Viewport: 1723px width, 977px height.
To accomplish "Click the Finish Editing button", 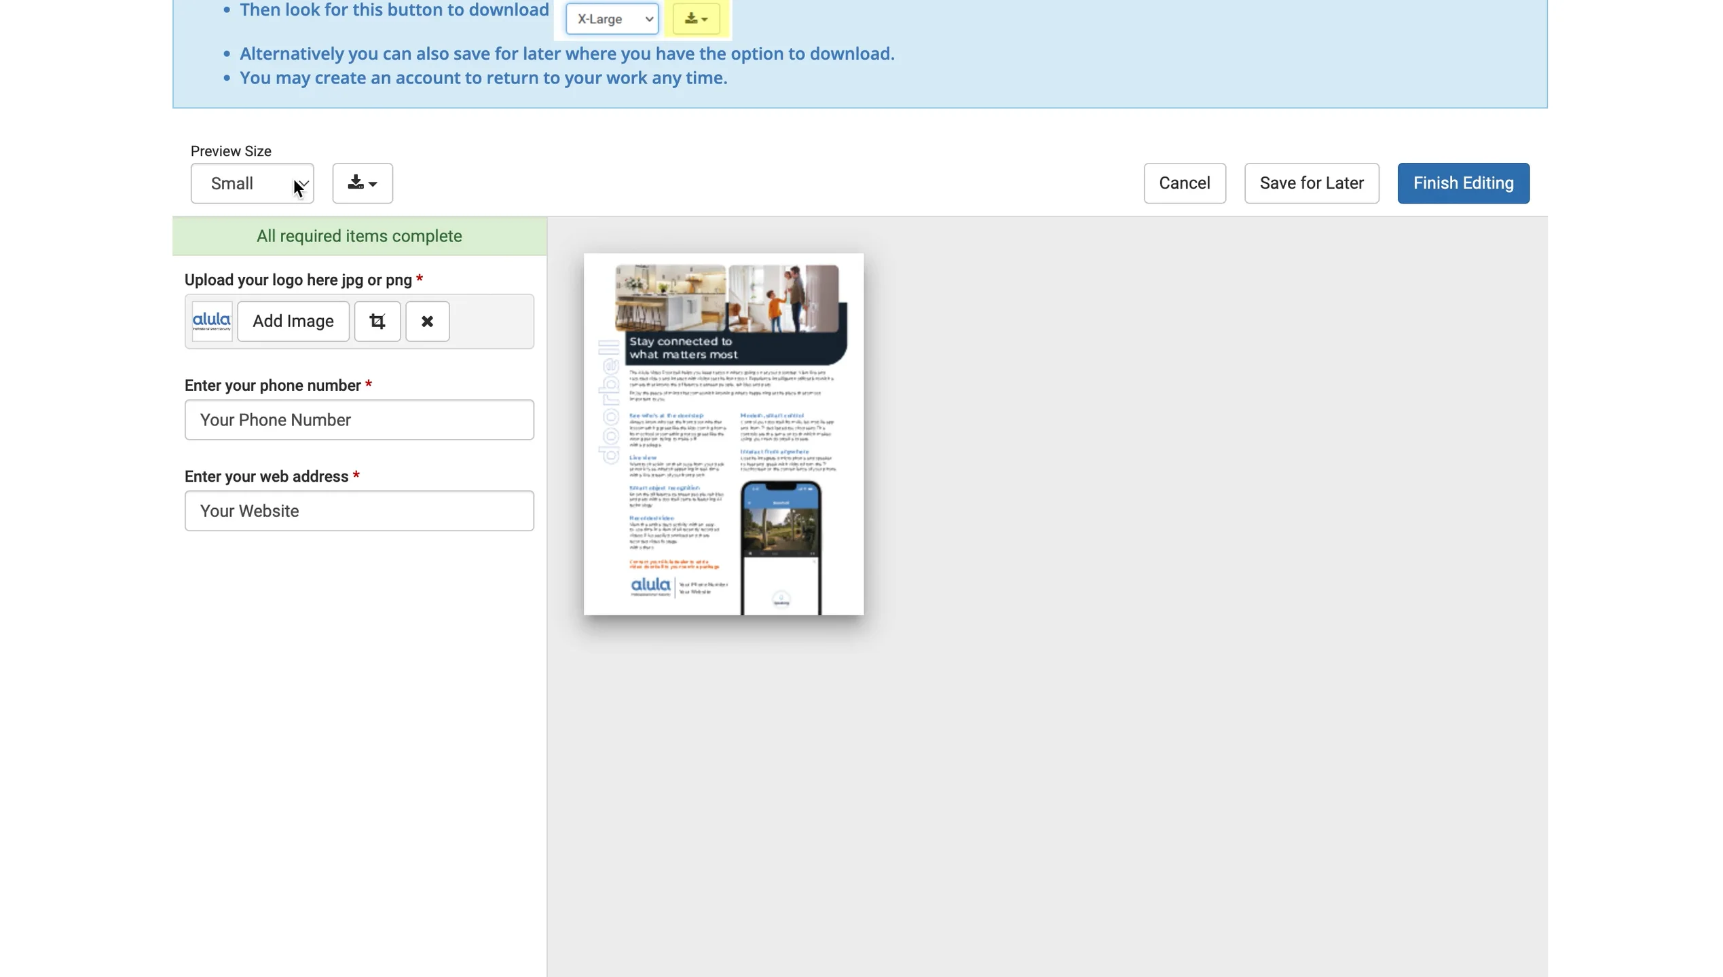I will click(1463, 183).
